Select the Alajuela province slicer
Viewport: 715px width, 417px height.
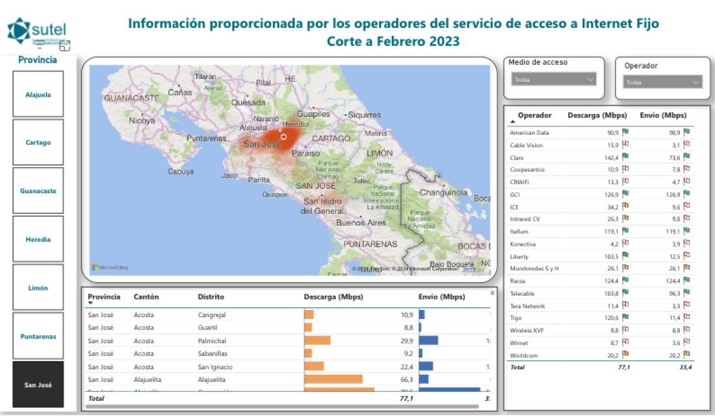(38, 95)
